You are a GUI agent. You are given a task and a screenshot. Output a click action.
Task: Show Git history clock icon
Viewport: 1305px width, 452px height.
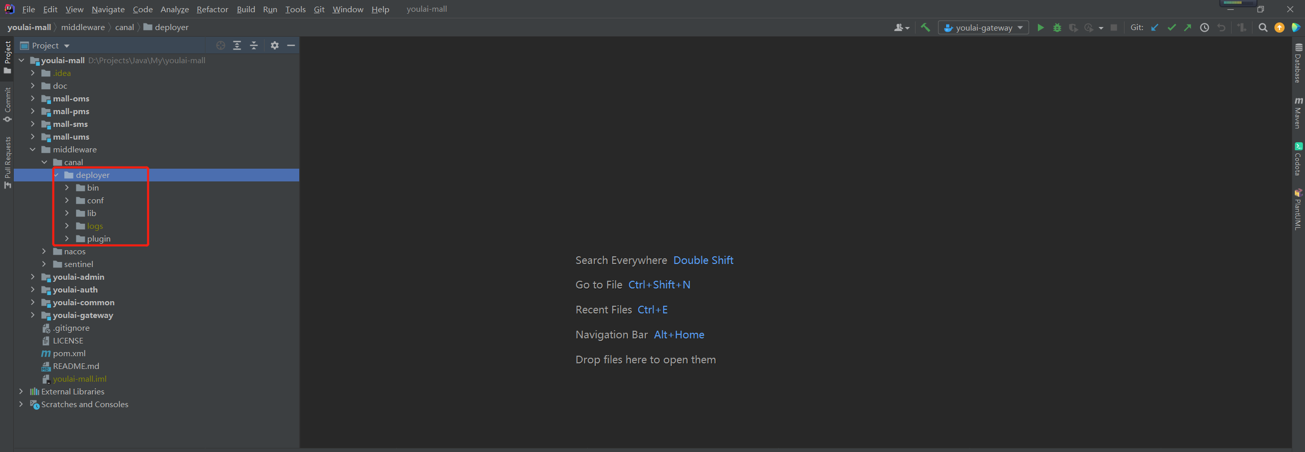click(x=1205, y=28)
